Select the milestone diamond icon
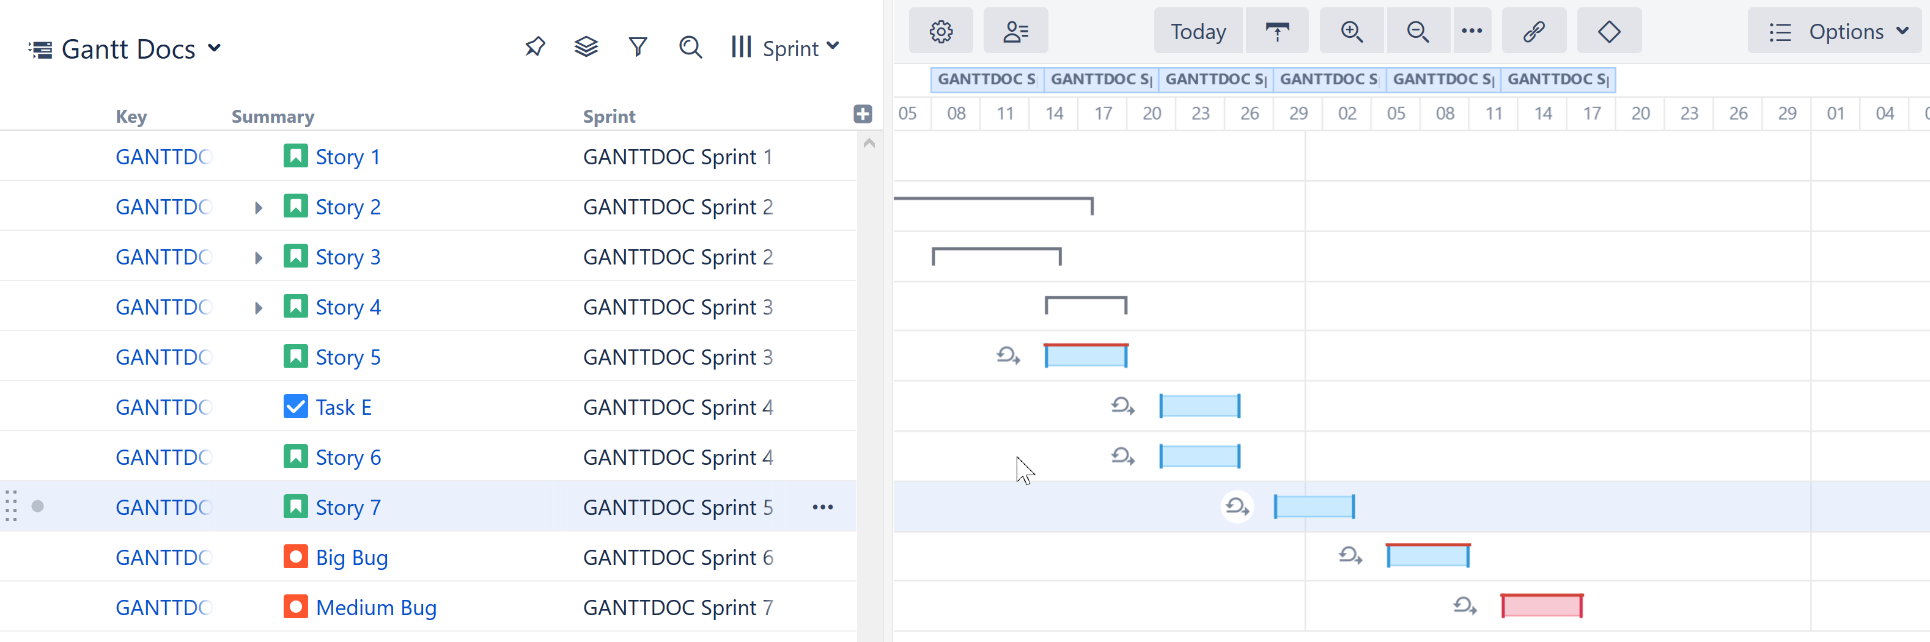The image size is (1930, 642). pos(1608,31)
